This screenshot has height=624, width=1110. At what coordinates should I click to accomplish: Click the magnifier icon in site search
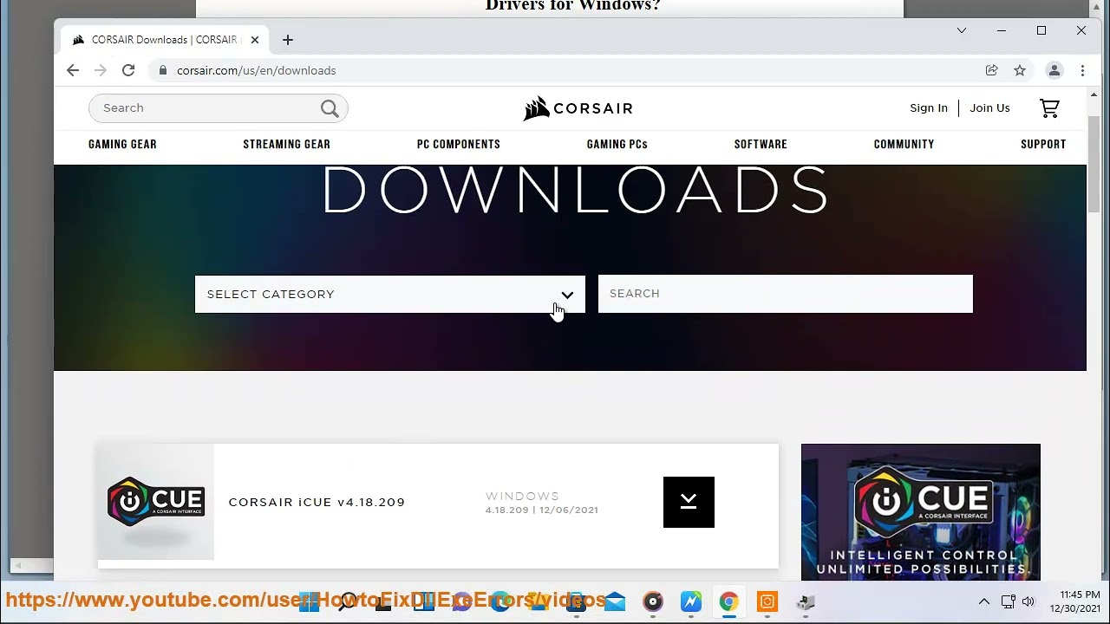[330, 108]
